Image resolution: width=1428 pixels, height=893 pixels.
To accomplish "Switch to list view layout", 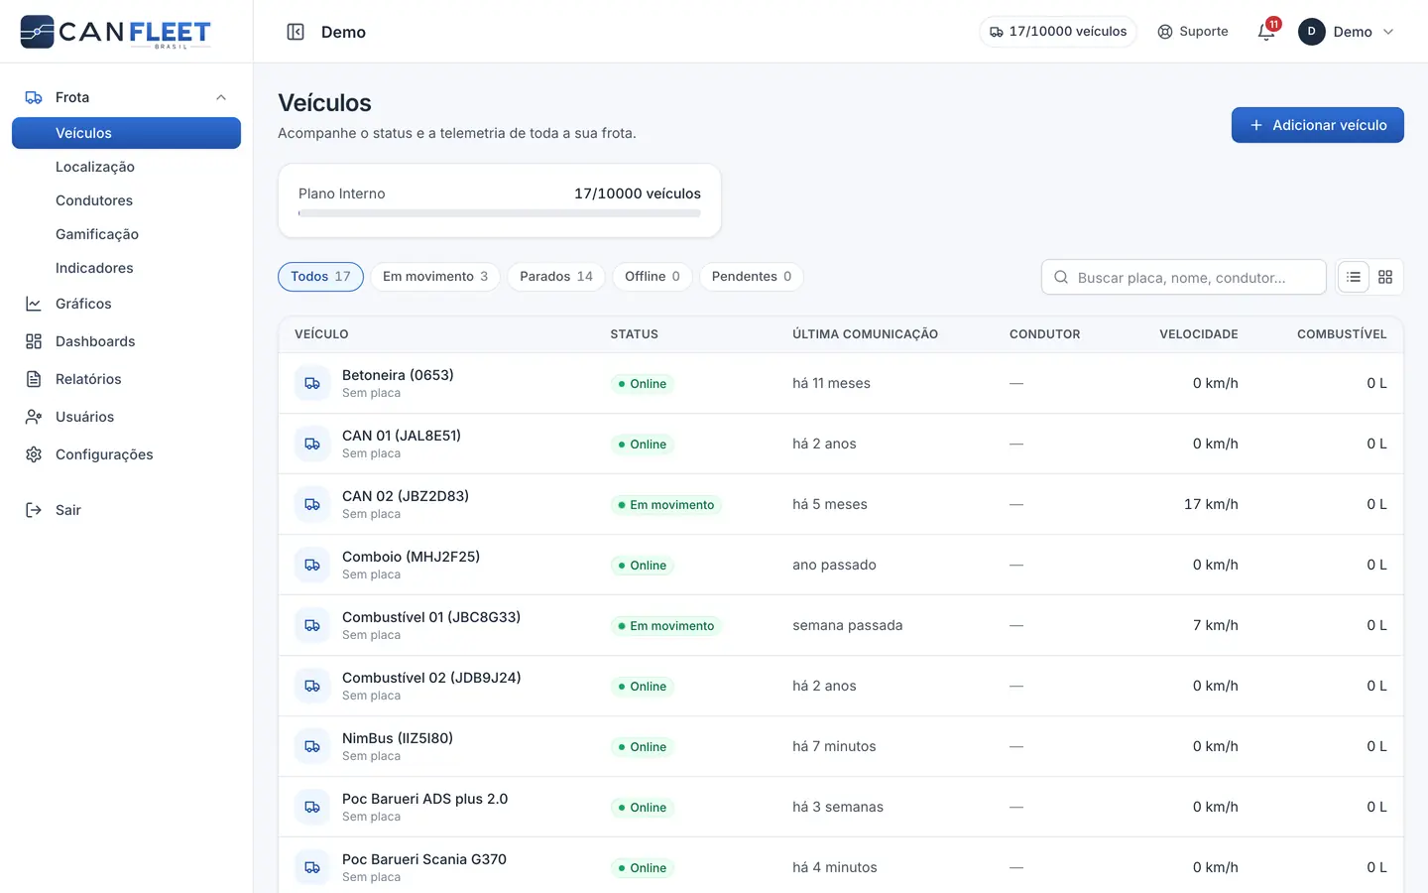I will point(1354,277).
